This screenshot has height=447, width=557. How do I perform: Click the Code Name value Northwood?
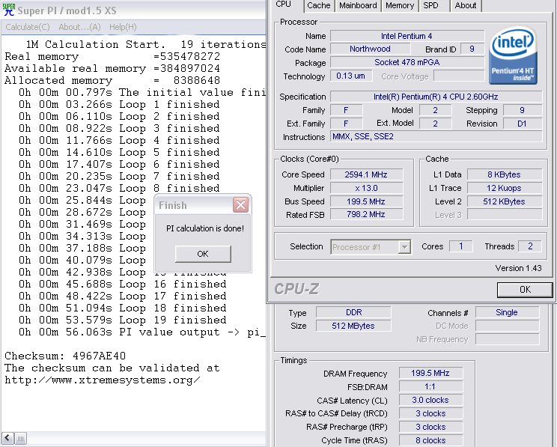tap(370, 49)
